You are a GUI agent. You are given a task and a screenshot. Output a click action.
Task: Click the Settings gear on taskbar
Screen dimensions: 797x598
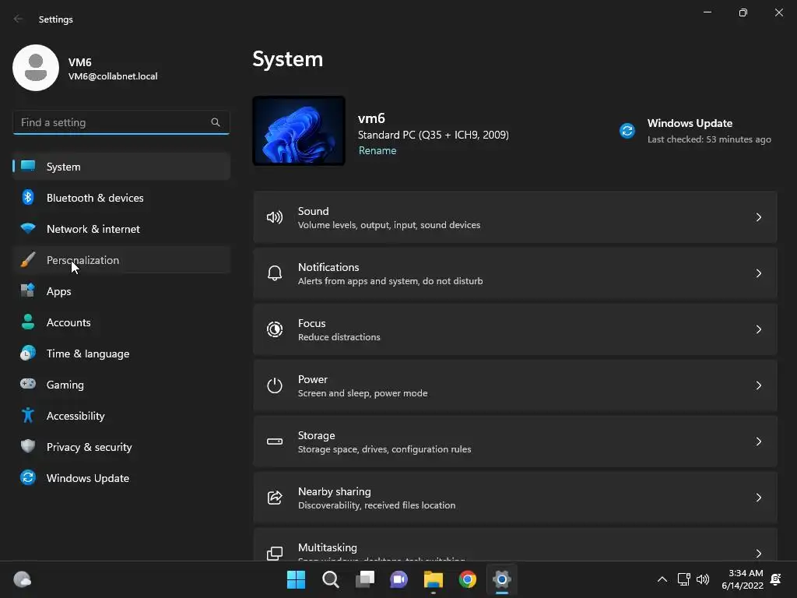click(x=502, y=579)
